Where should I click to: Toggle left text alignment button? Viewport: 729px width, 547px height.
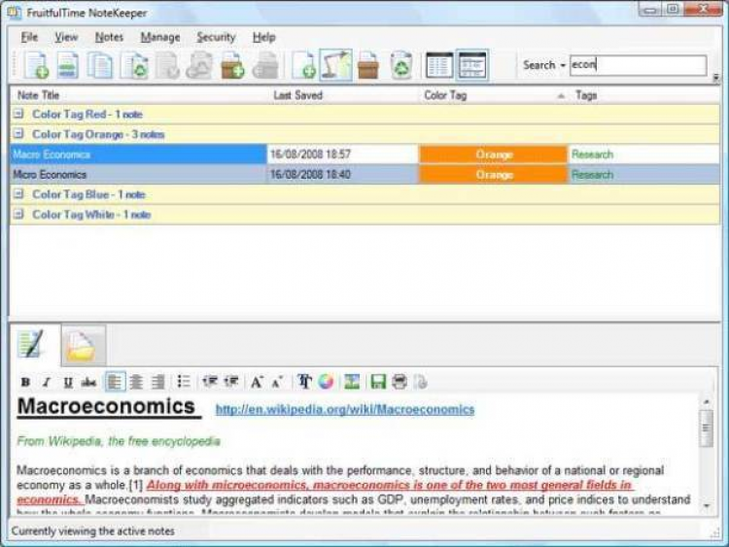tap(115, 382)
